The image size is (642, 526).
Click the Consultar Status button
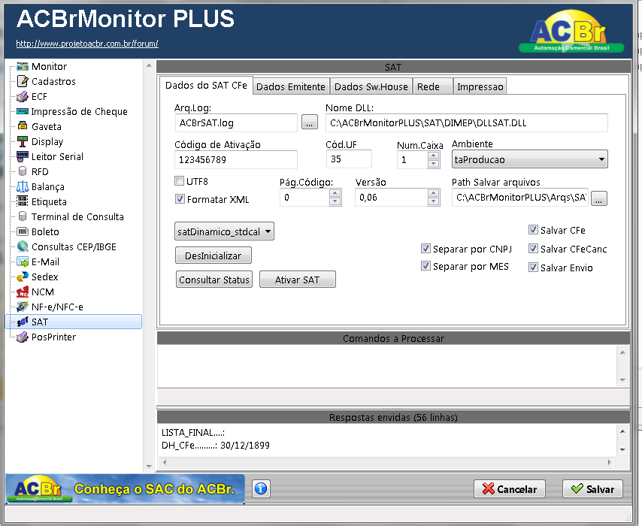(214, 280)
